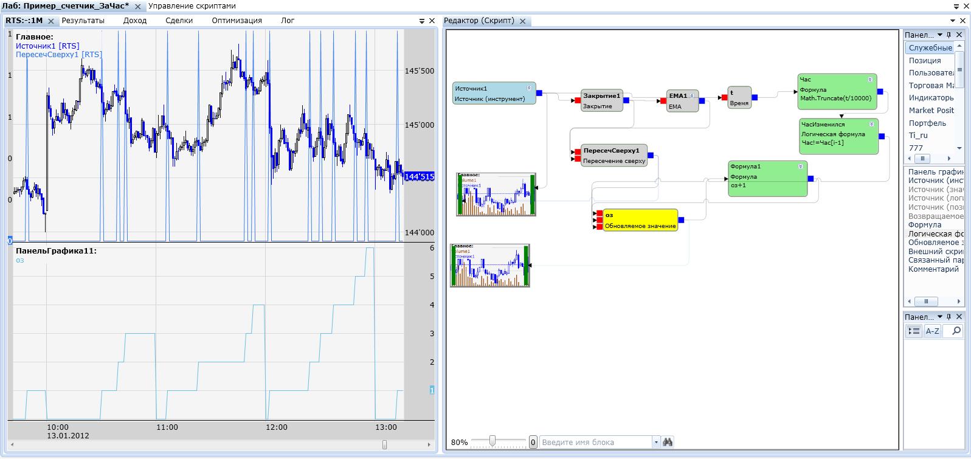Toggle the ЧасИзменился block chevron
This screenshot has width=971, height=459.
[x=871, y=124]
